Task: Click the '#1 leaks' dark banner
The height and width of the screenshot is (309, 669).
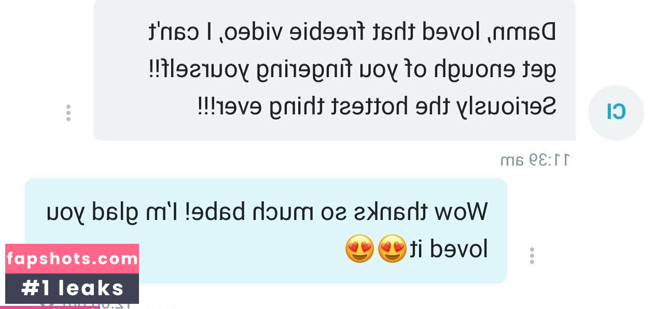Action: pyautogui.click(x=72, y=288)
